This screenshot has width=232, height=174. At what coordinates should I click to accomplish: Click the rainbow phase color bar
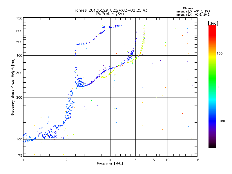tap(212, 87)
